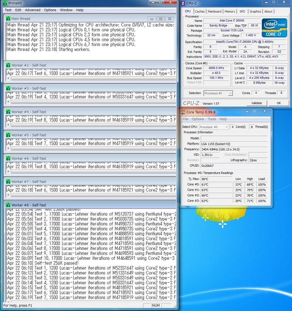This screenshot has width=292, height=311.
Task: Click the Platform field LGA 1155 (Socket H2)
Action: tap(234, 144)
